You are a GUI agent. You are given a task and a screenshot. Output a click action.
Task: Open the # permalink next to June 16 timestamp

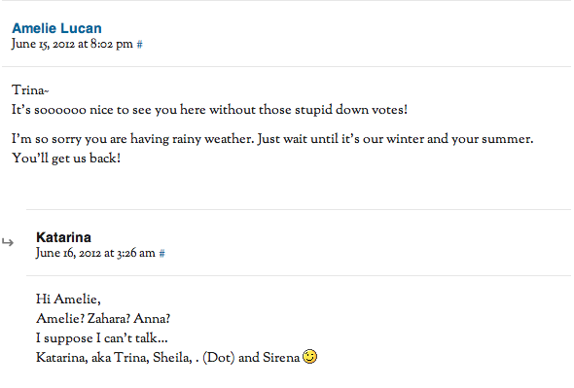coord(161,253)
